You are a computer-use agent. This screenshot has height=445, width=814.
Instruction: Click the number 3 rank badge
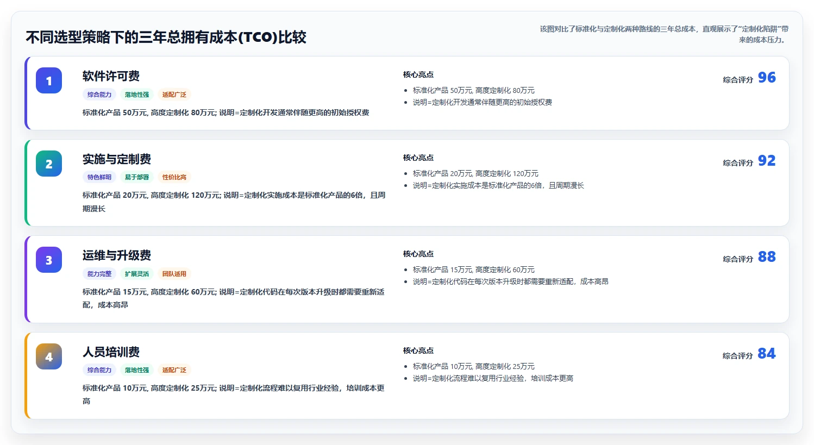coord(49,260)
